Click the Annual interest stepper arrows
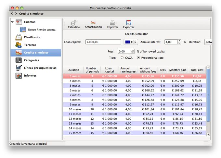Screen dimensions: 221x158 [179, 42]
